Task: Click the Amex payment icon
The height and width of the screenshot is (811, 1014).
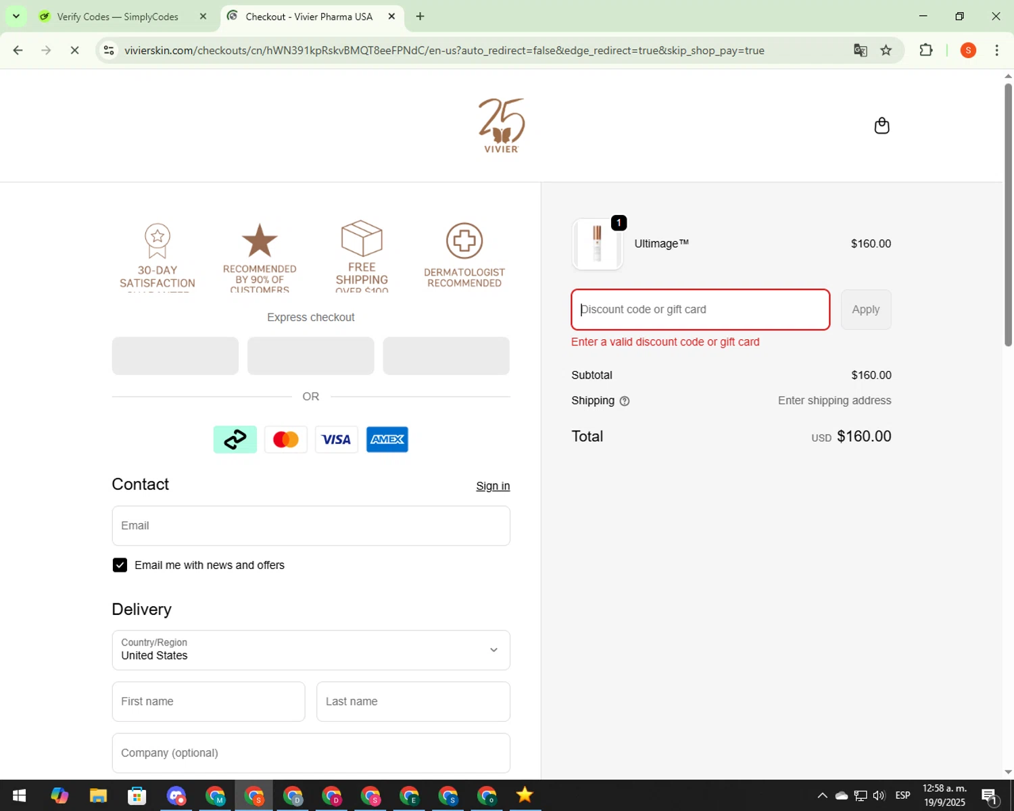Action: pos(387,439)
